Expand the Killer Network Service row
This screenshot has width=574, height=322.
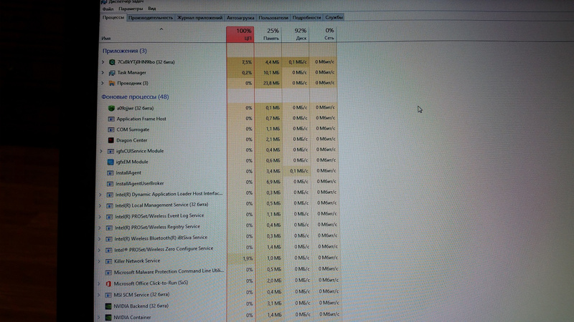pos(99,261)
